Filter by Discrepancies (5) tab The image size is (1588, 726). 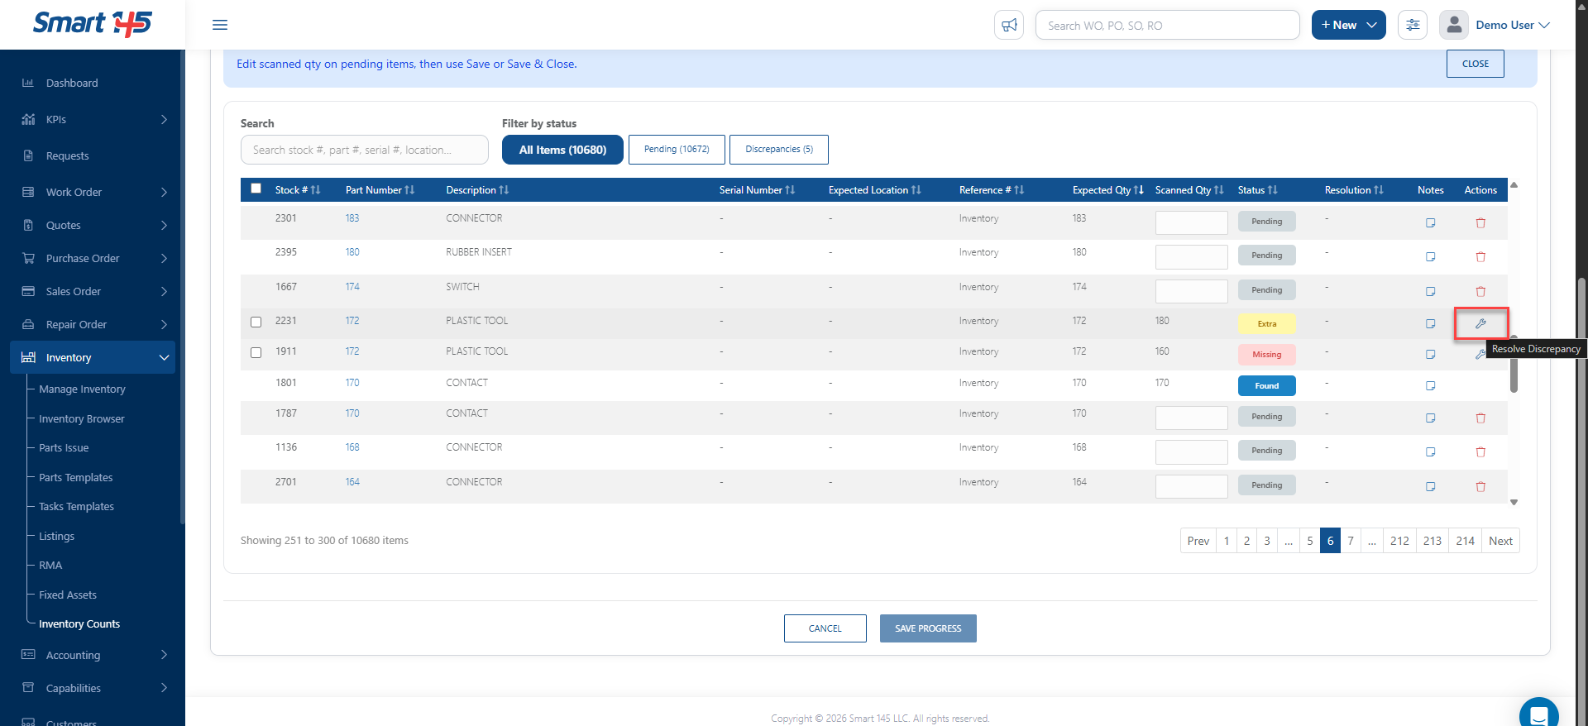click(778, 150)
